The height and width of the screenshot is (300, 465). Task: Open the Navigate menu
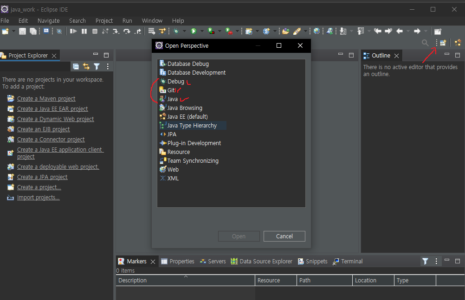[49, 21]
